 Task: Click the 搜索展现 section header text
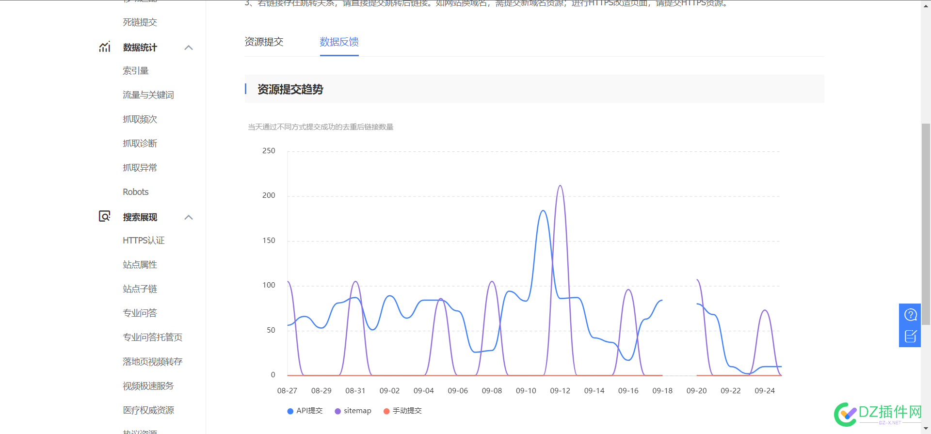[140, 217]
